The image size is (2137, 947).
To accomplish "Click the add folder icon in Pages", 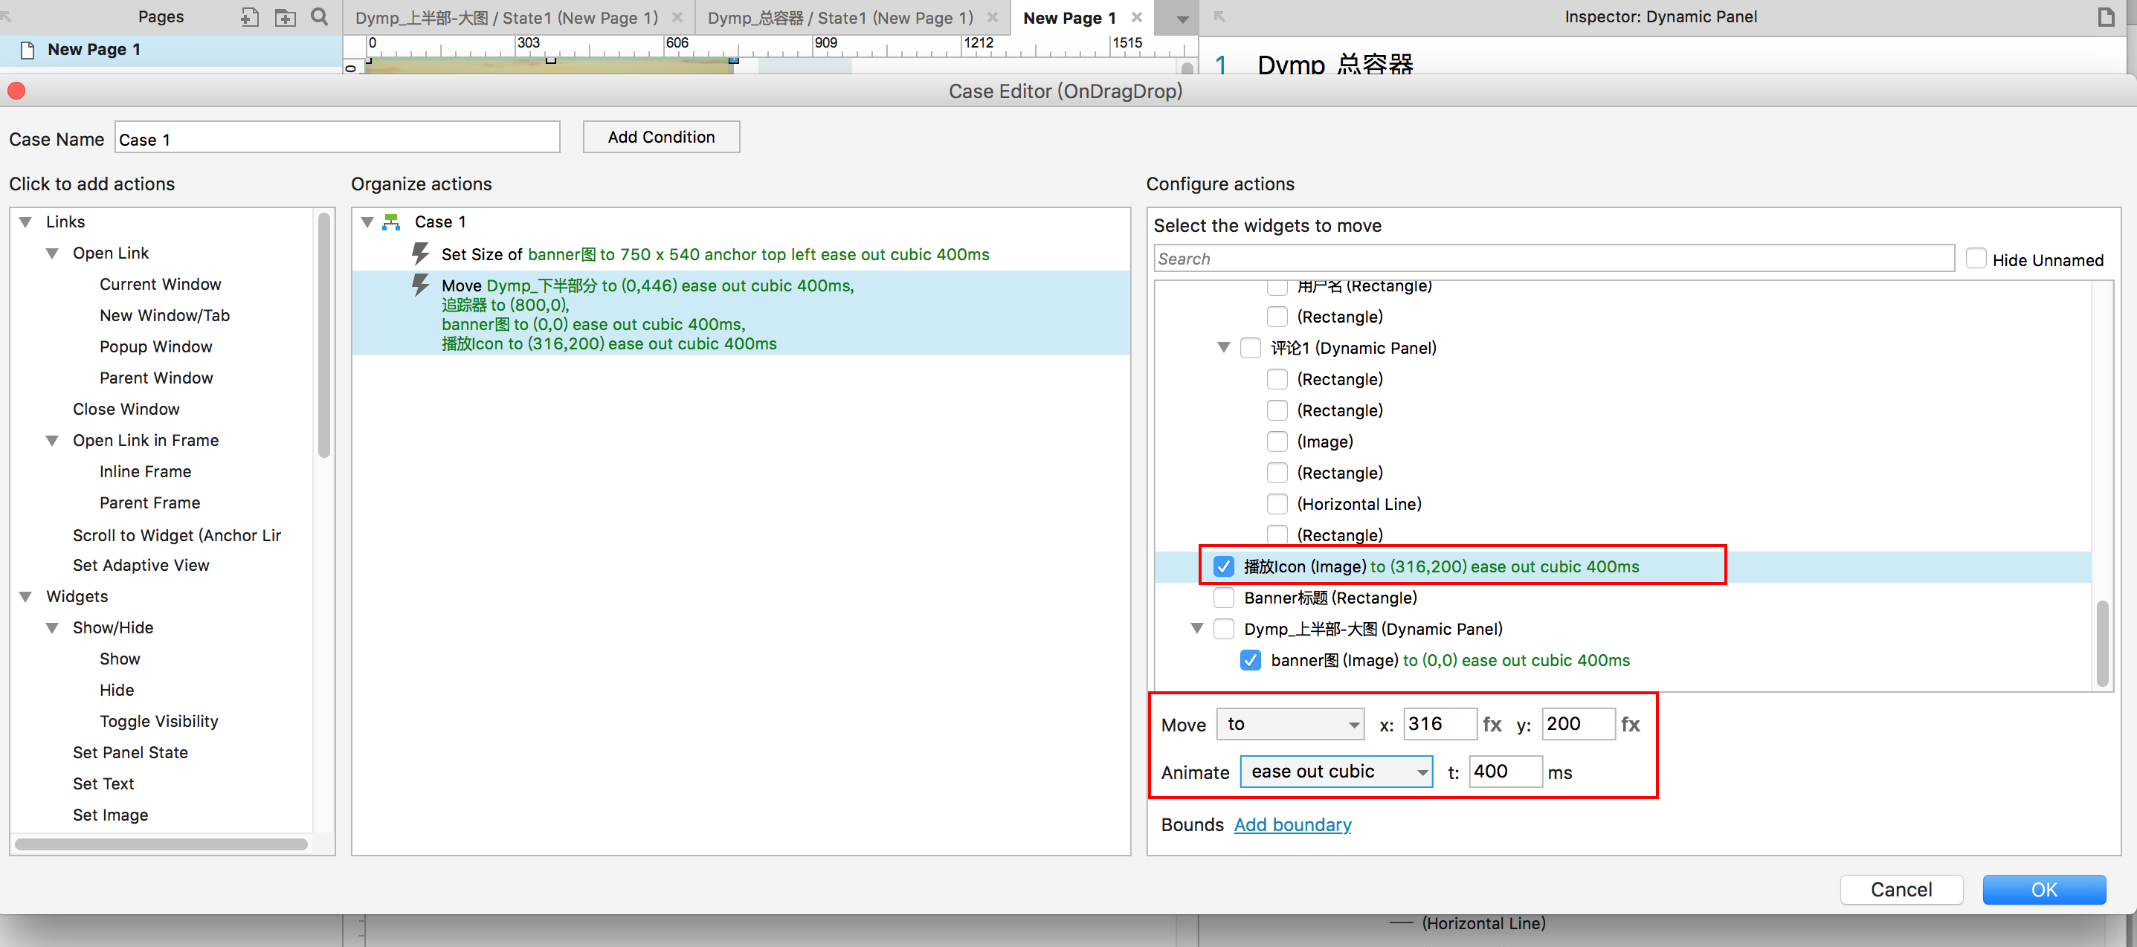I will point(285,16).
